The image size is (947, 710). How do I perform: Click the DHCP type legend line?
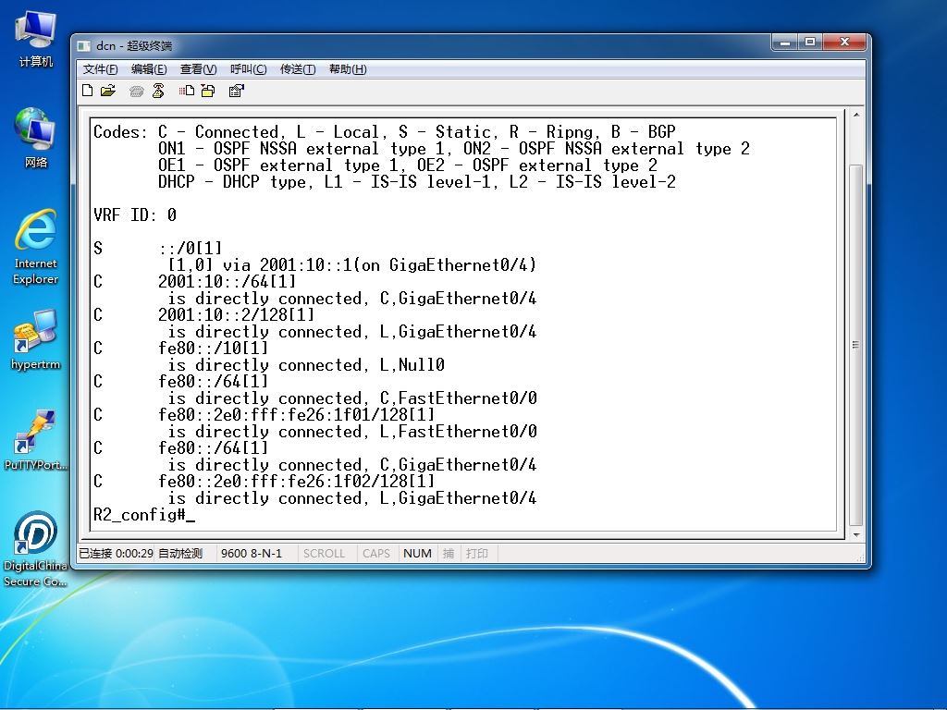point(417,182)
